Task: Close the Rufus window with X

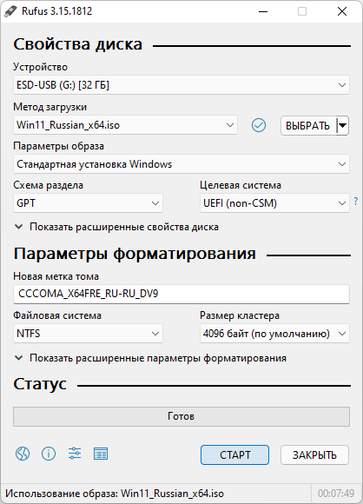Action: coord(342,11)
